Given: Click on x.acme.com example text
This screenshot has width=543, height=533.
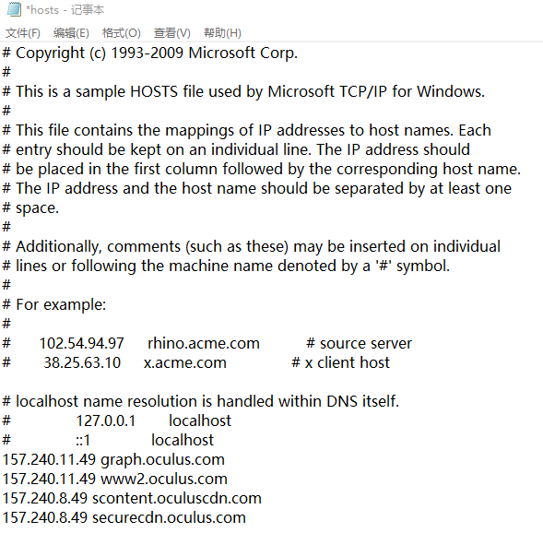Looking at the screenshot, I should (x=185, y=362).
